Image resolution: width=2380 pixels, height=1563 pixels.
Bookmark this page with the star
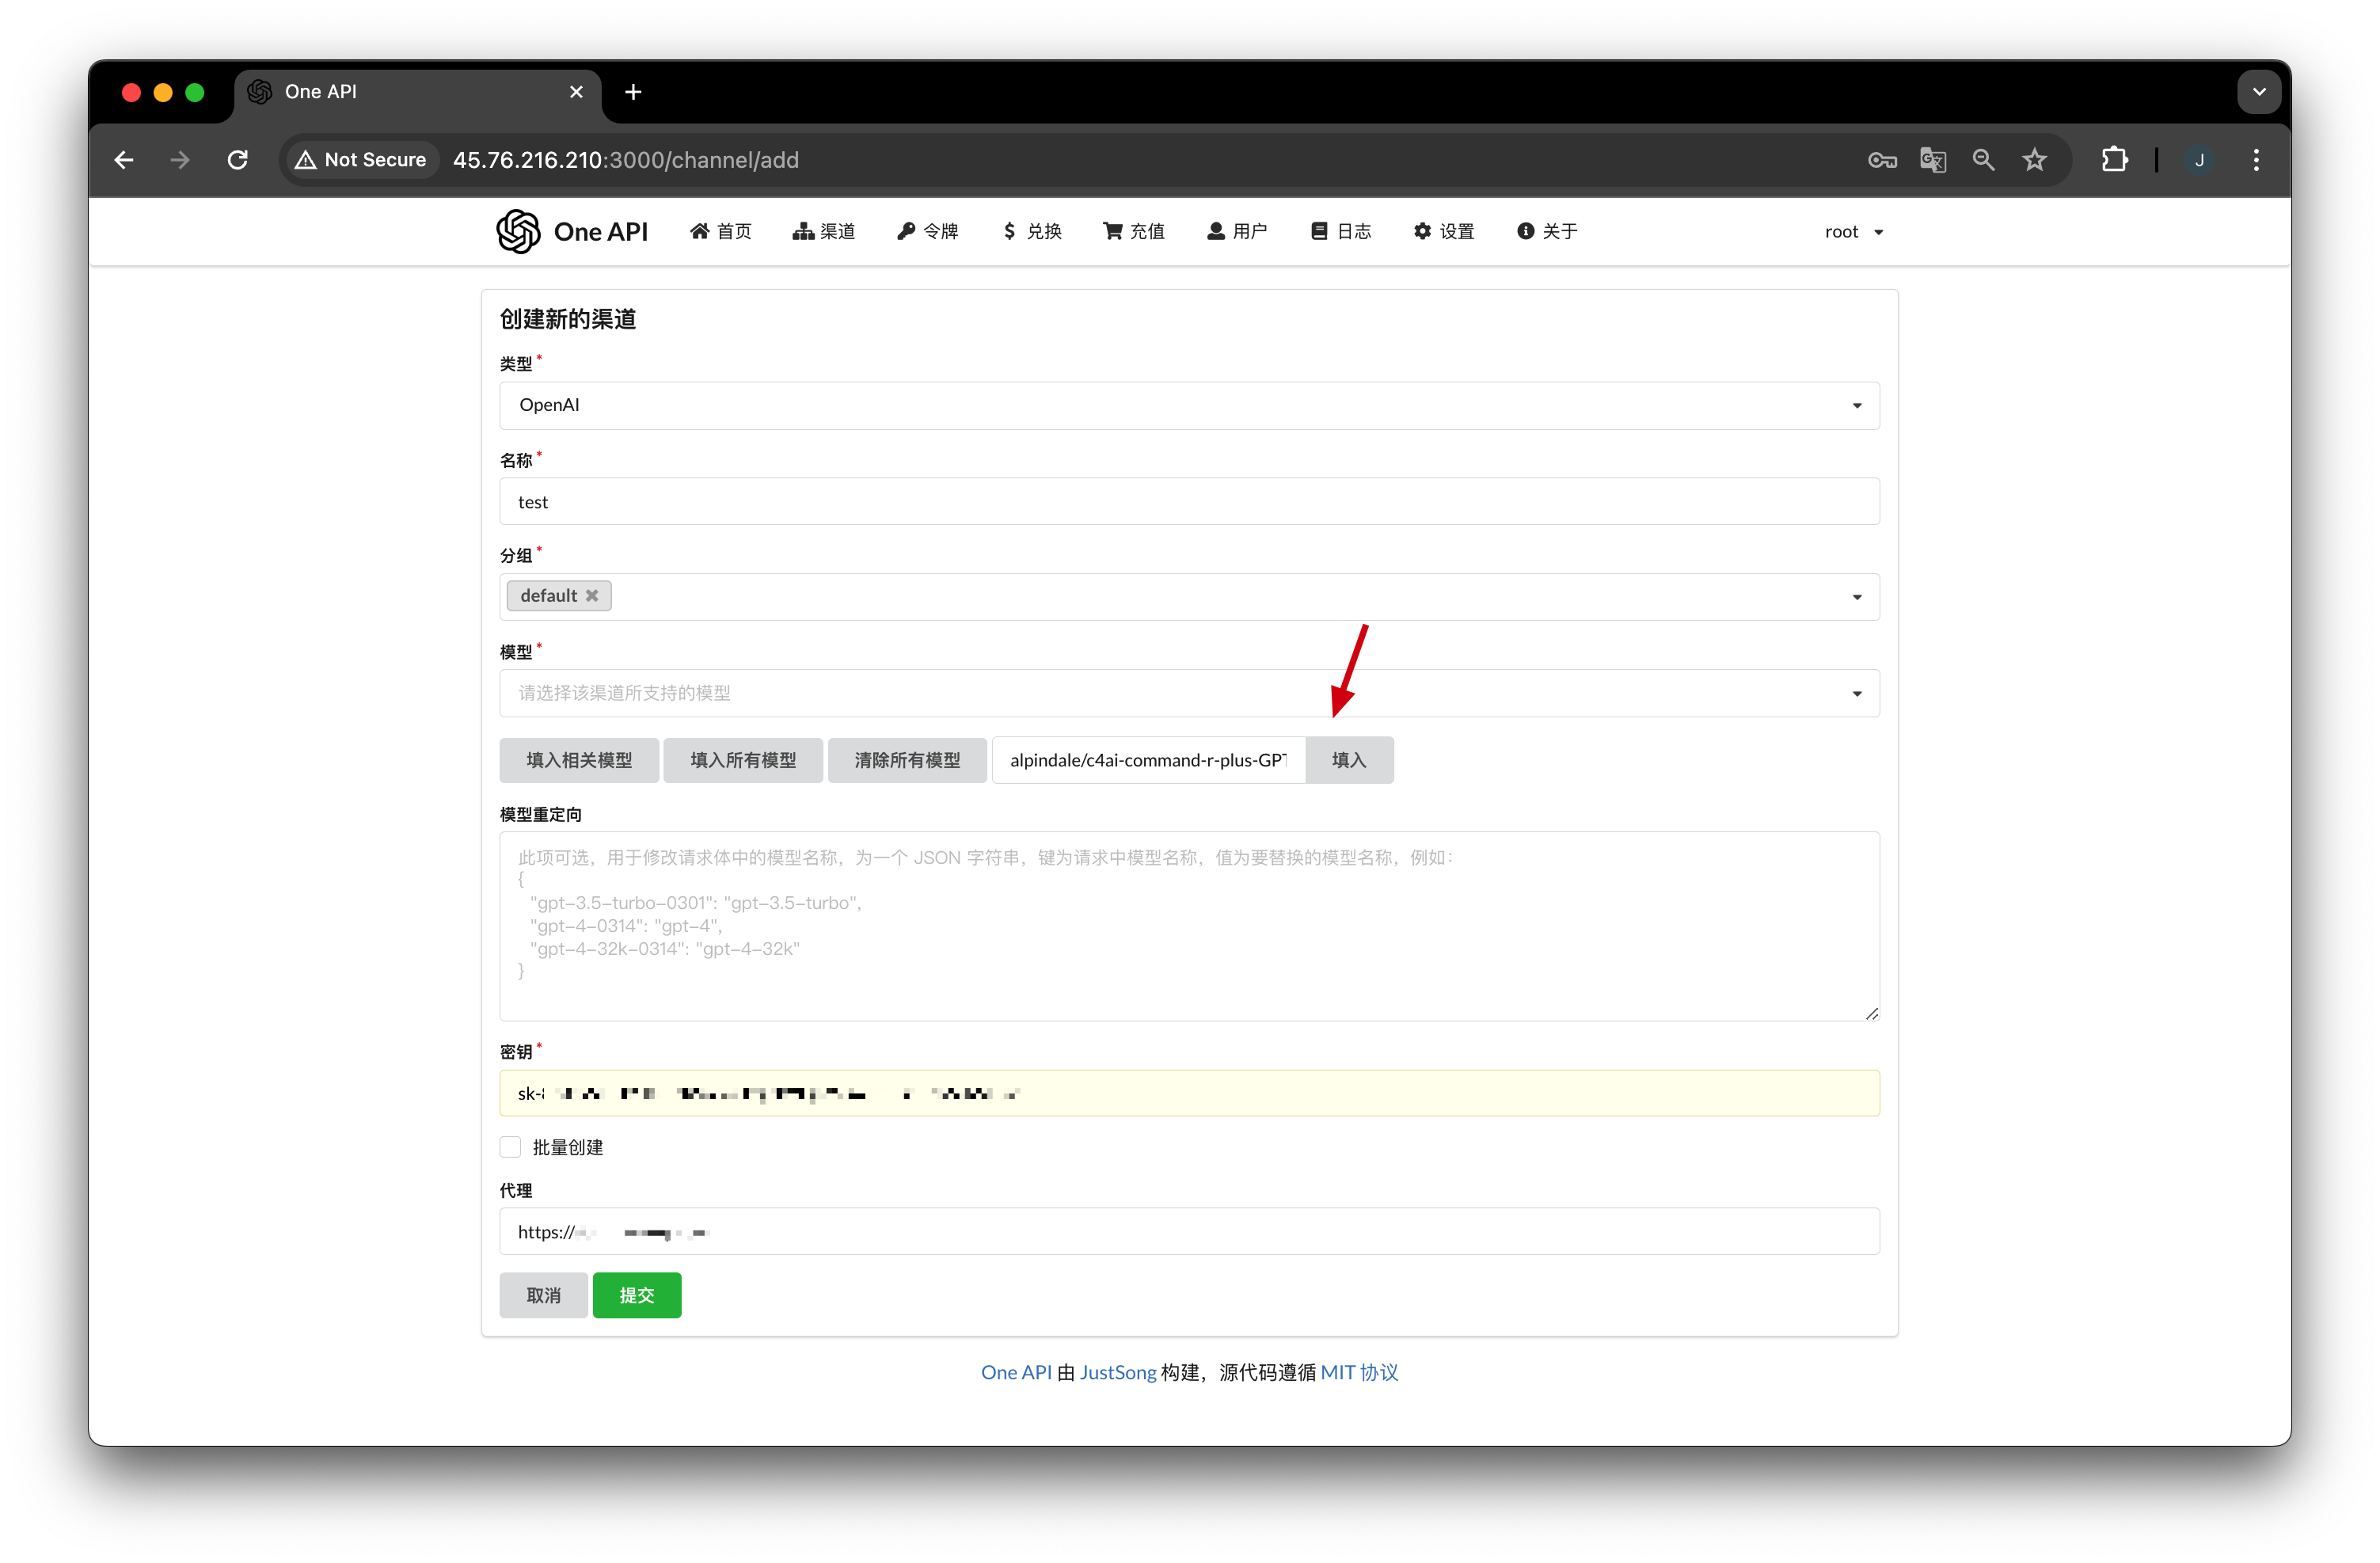coord(2034,160)
